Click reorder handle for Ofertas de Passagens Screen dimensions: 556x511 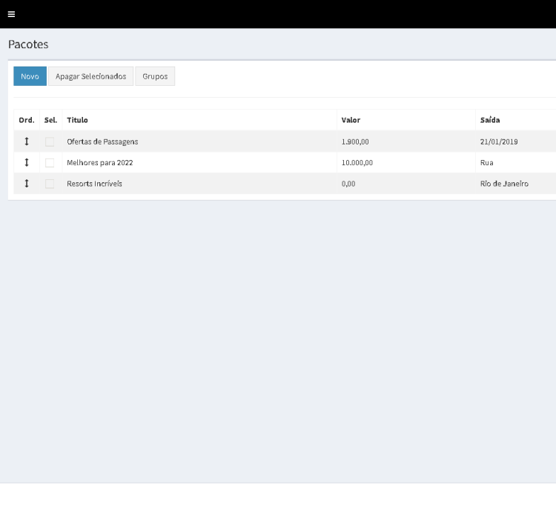click(x=27, y=141)
